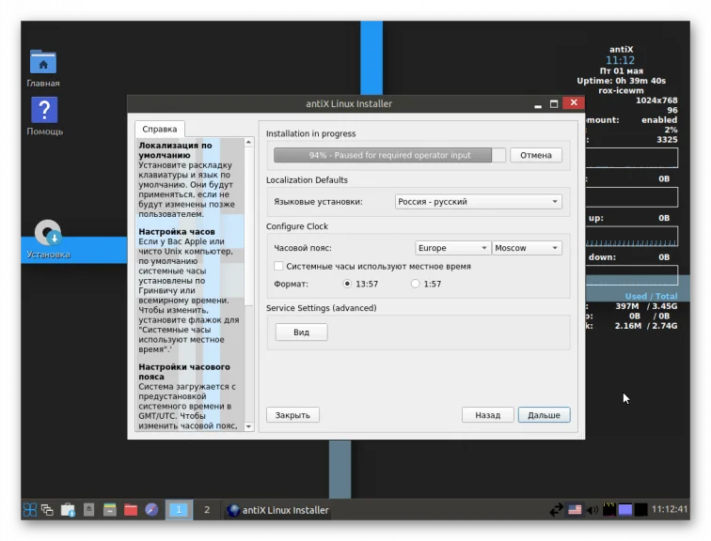Click the network connection arrows tray icon

557,510
